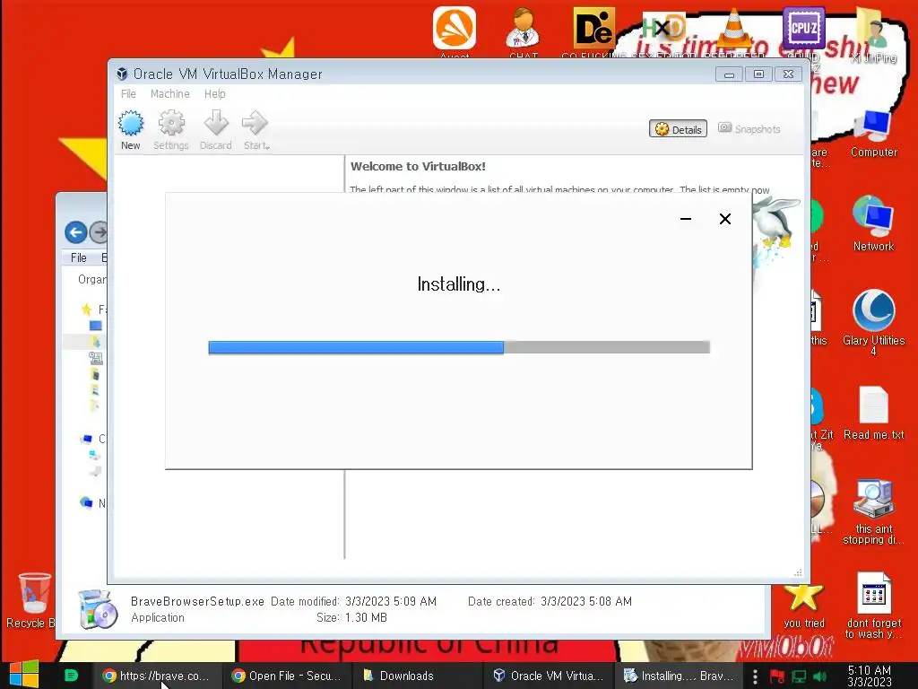Open Start's dropdown arrow in VirtualBox toolbar
The image size is (918, 689).
point(267,146)
